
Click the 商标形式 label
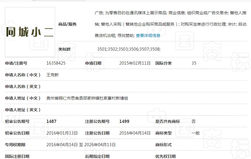point(164,145)
